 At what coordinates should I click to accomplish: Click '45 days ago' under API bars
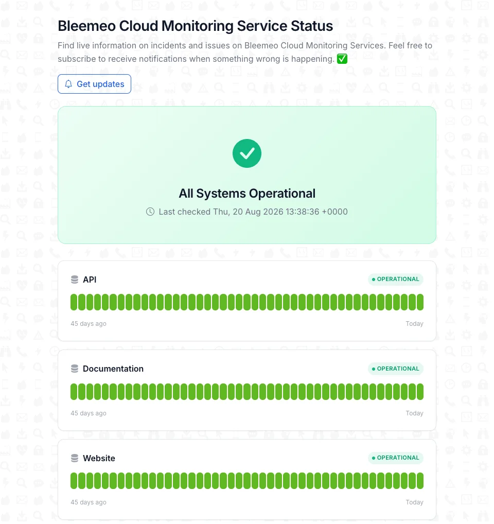[x=89, y=324]
